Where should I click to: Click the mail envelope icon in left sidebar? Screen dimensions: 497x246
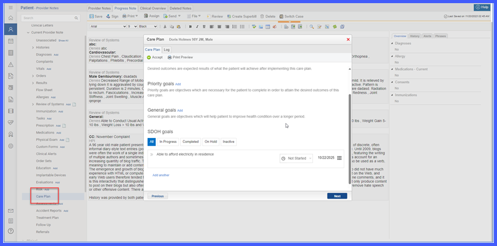click(11, 211)
